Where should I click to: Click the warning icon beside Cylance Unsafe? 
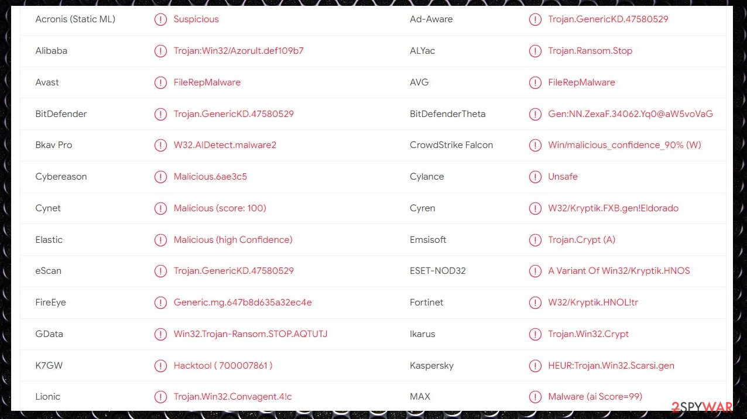535,177
